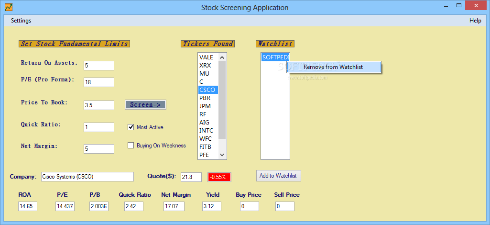Select INTC in Tickers Found

point(208,131)
